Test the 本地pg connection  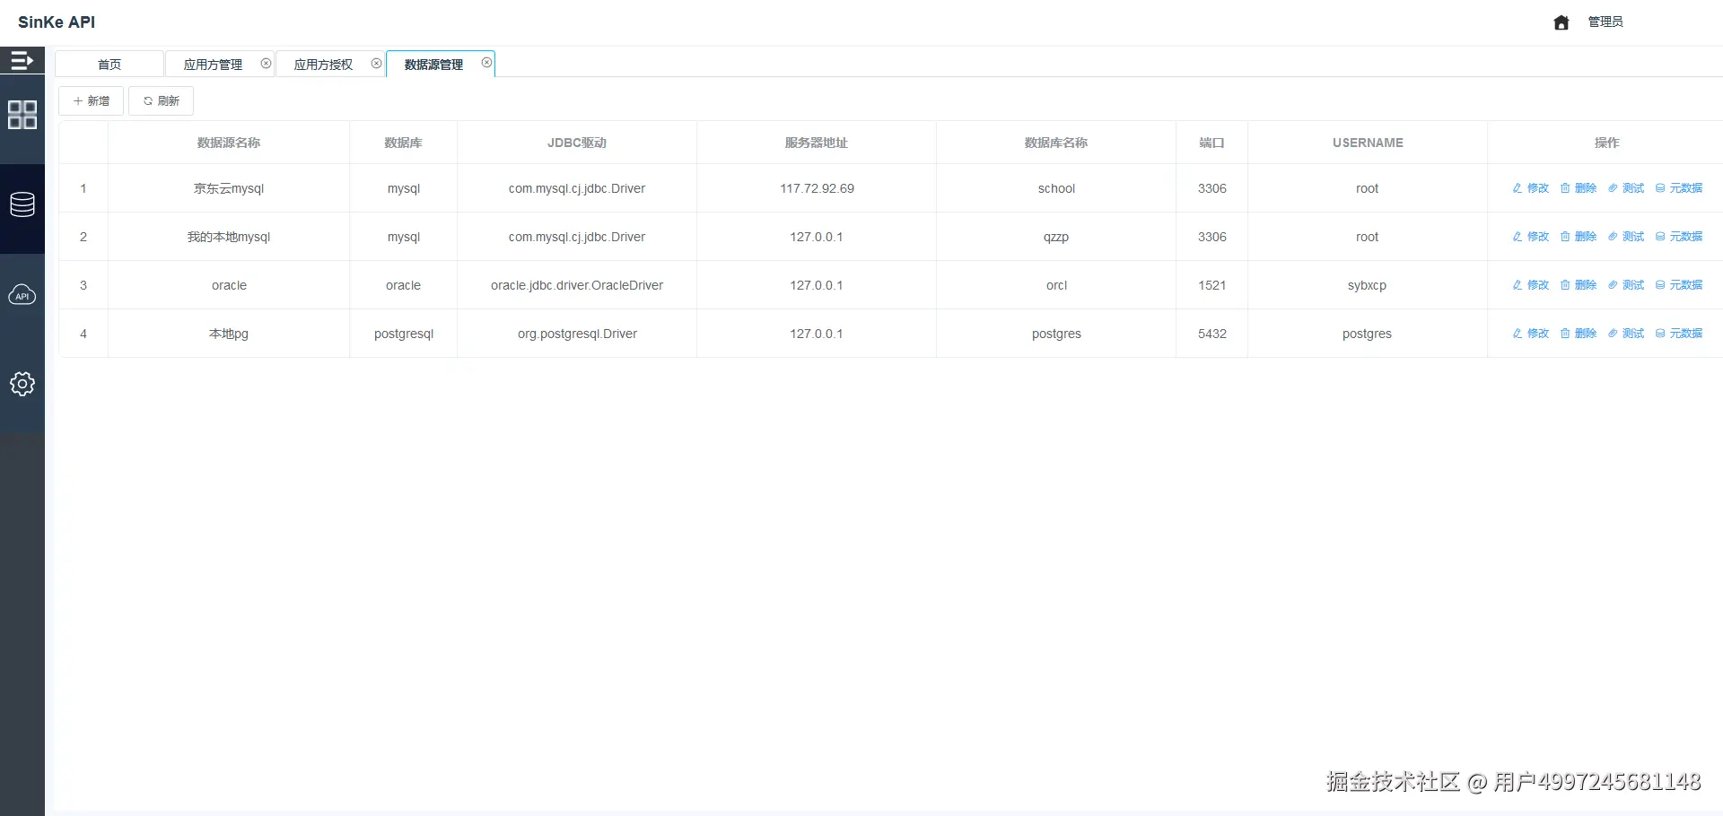(x=1626, y=334)
